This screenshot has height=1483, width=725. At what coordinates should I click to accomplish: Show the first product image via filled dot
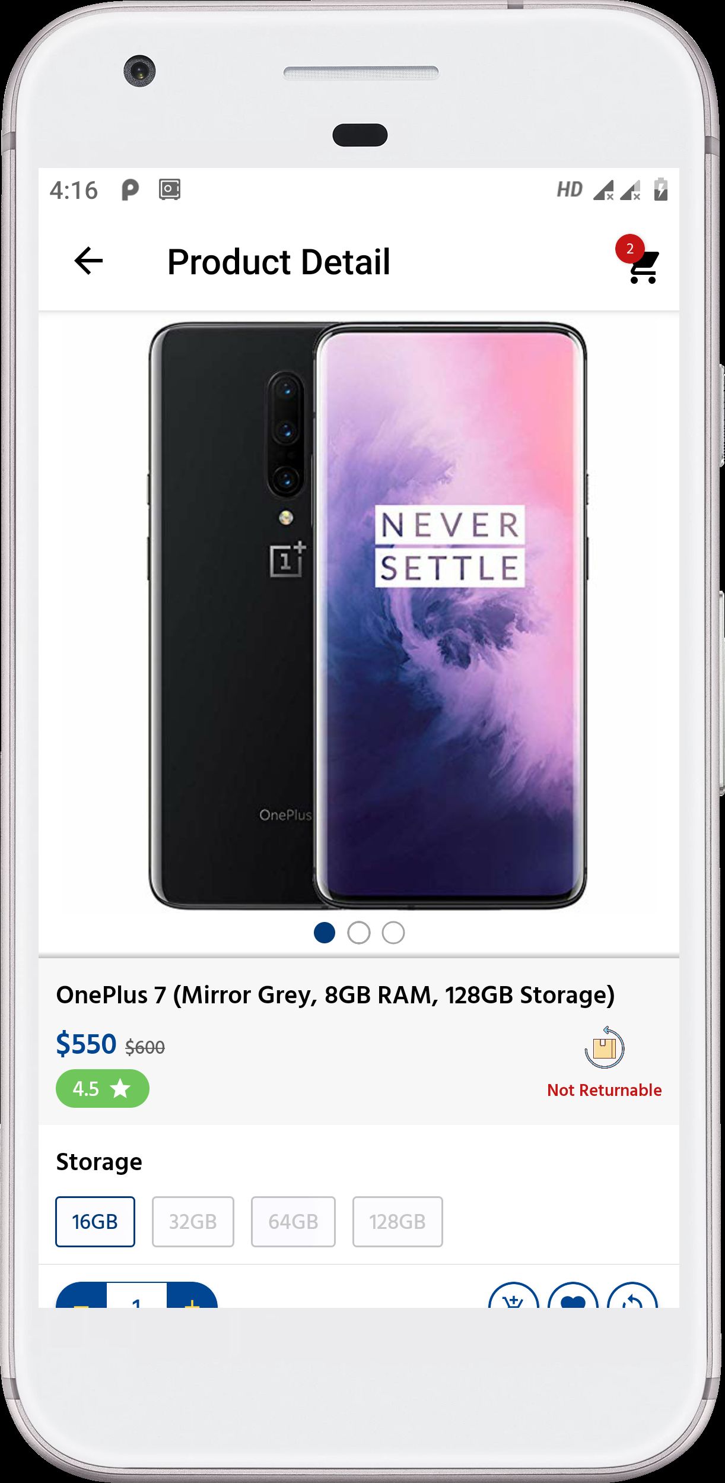(325, 933)
